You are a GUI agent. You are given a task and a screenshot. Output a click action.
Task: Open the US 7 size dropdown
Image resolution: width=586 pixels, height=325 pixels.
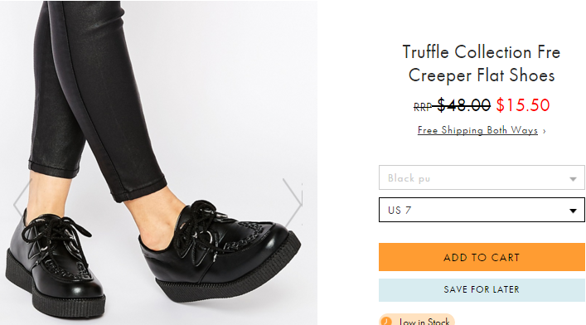tap(482, 210)
